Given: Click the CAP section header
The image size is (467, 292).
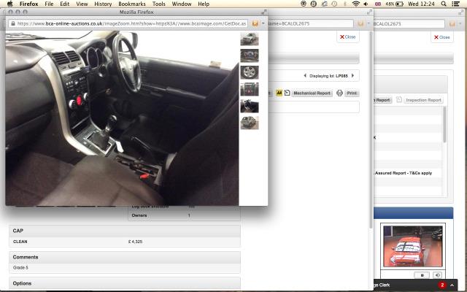Looking at the screenshot, I should coord(125,231).
